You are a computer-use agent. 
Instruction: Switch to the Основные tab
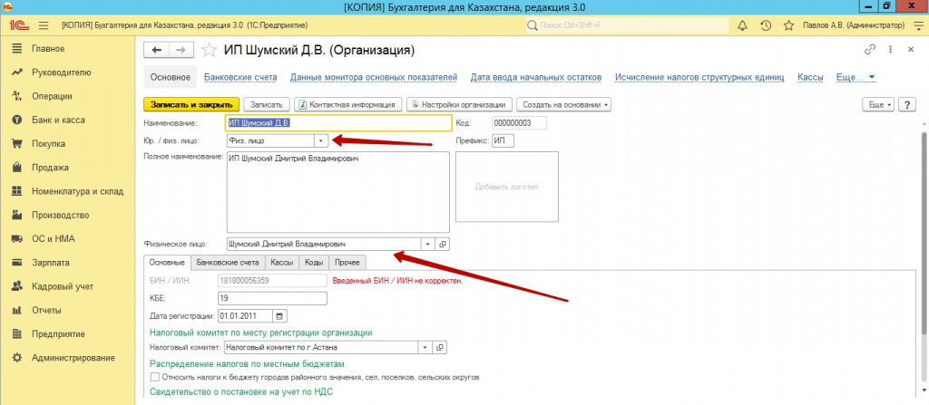click(x=167, y=262)
